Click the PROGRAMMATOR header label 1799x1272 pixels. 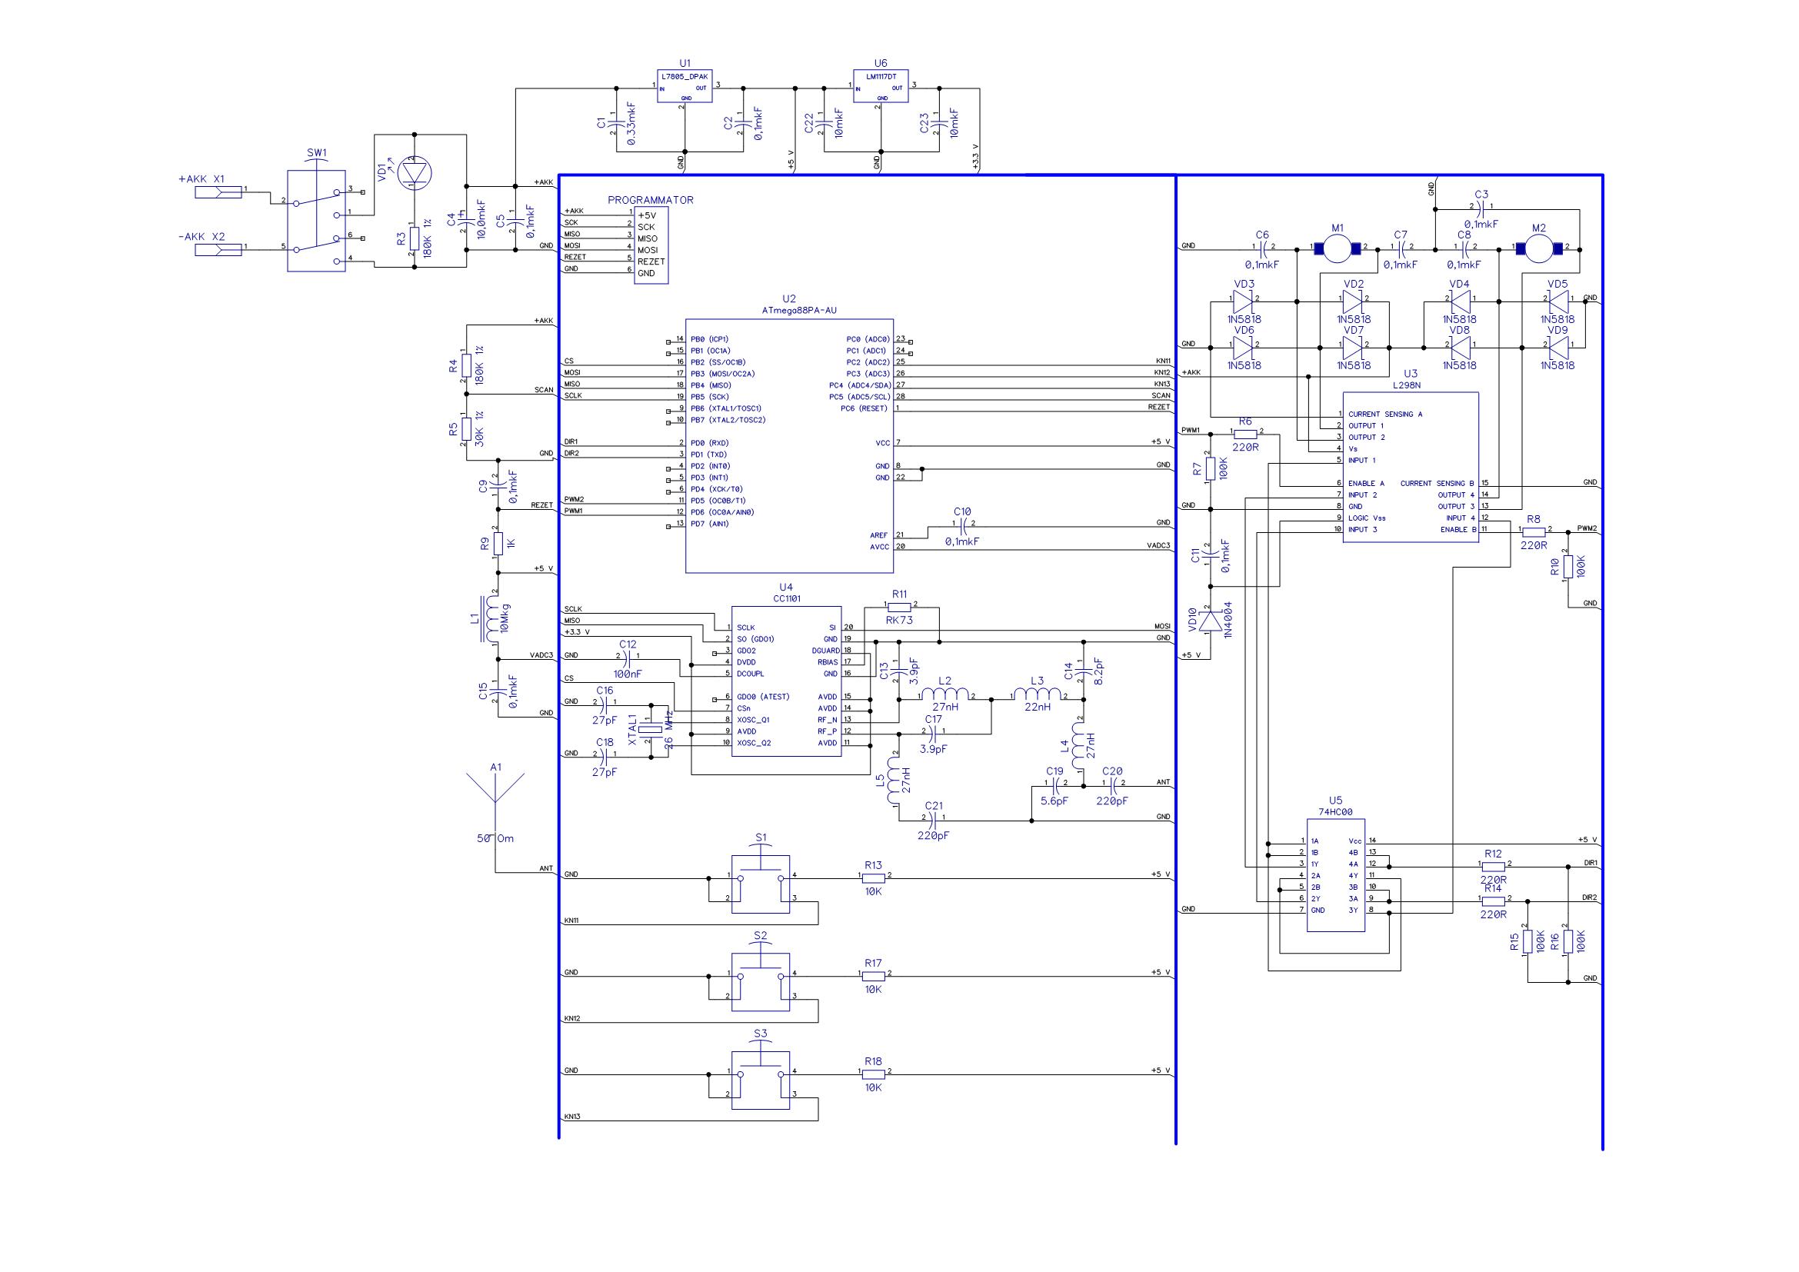(651, 201)
